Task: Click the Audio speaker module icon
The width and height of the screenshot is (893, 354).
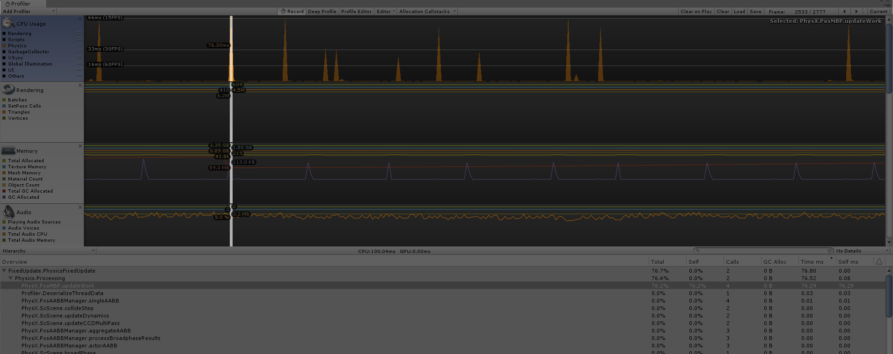Action: 8,211
